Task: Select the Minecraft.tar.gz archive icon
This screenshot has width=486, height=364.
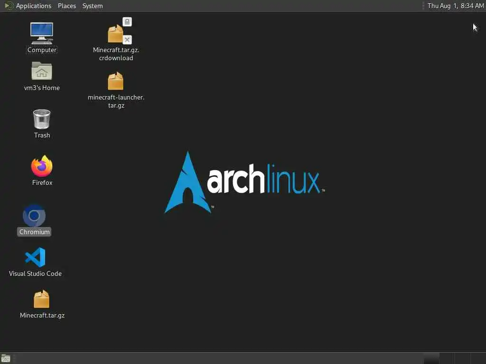Action: [42, 304]
